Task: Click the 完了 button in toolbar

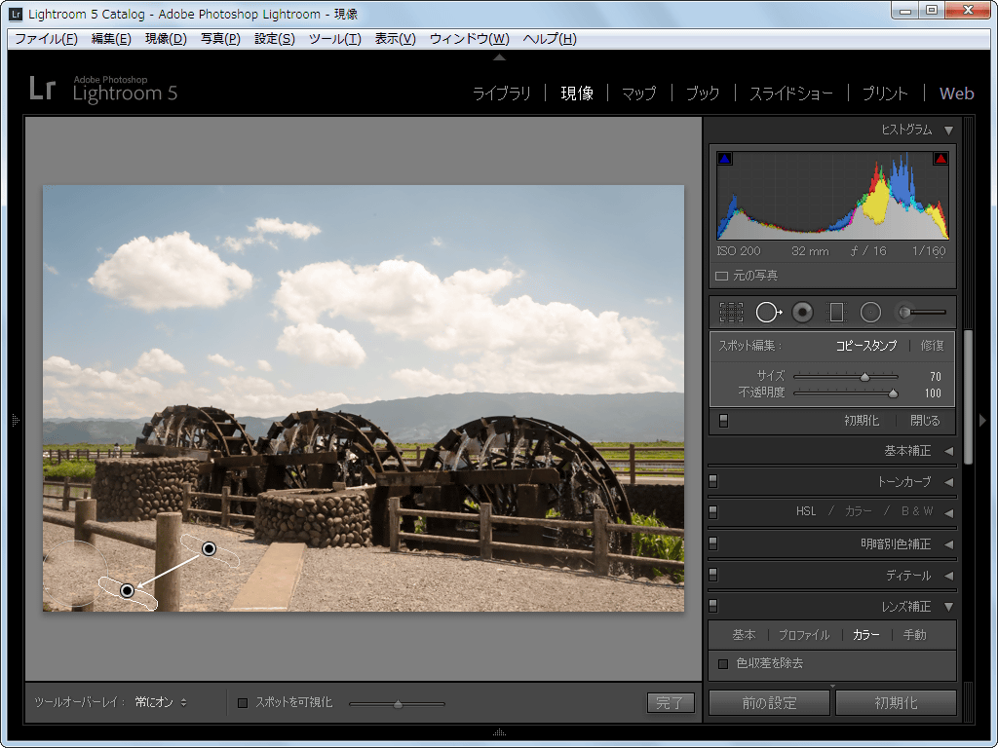Action: click(x=671, y=703)
